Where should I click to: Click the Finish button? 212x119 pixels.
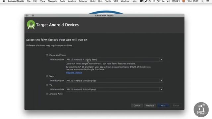[176, 105]
